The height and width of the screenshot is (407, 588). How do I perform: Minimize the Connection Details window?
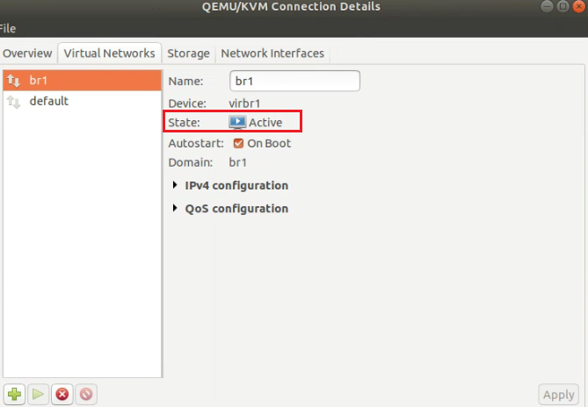[547, 6]
